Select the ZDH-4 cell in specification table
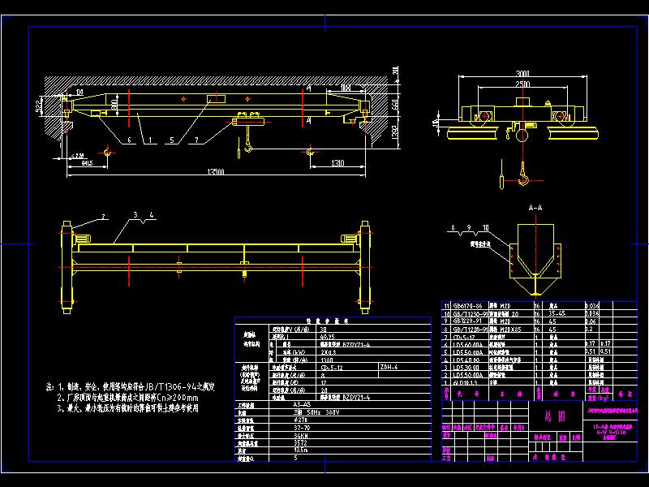 click(x=389, y=367)
